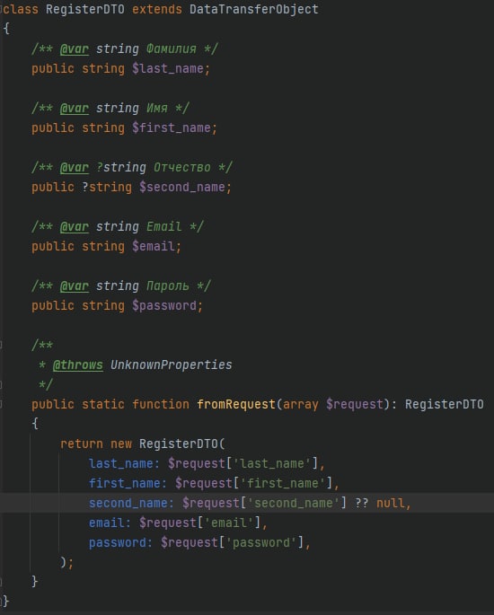Click the closing ); of the constructor call
This screenshot has height=615, width=494.
pyautogui.click(x=67, y=562)
